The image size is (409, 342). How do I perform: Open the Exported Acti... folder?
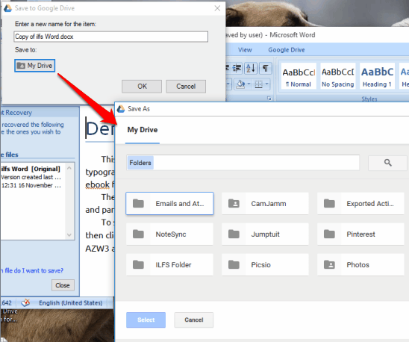click(360, 204)
